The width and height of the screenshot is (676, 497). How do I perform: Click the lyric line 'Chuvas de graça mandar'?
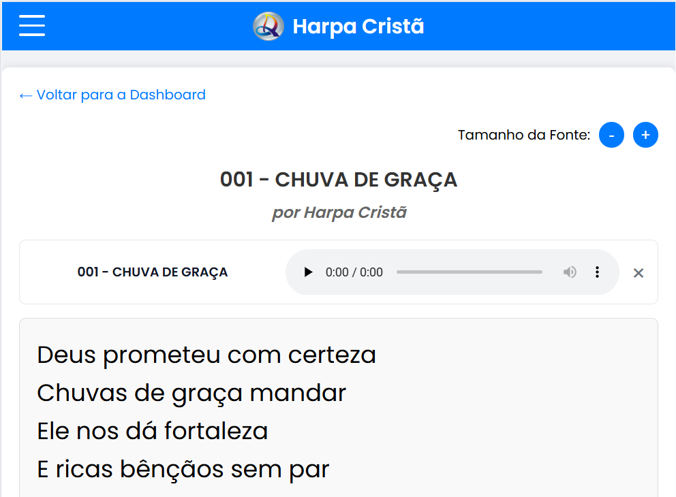[191, 393]
